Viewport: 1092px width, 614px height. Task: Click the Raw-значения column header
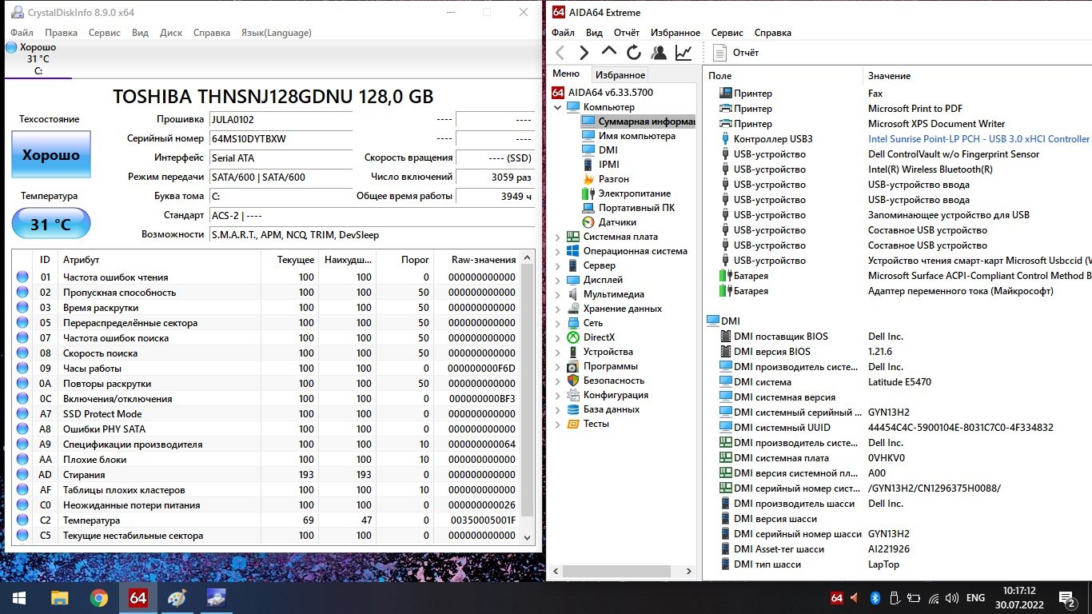(x=483, y=260)
